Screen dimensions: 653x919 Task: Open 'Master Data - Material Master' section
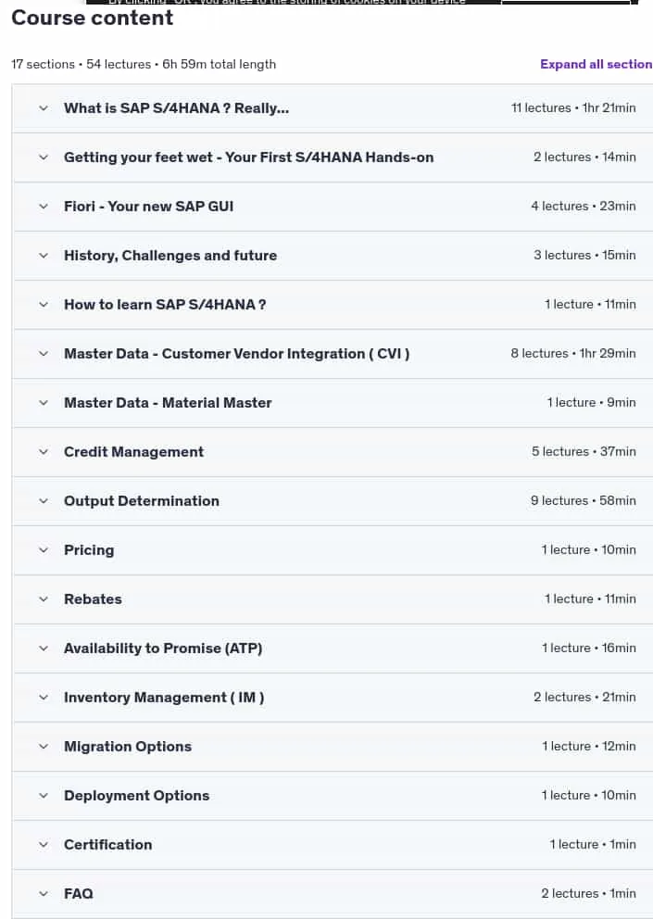click(x=333, y=403)
